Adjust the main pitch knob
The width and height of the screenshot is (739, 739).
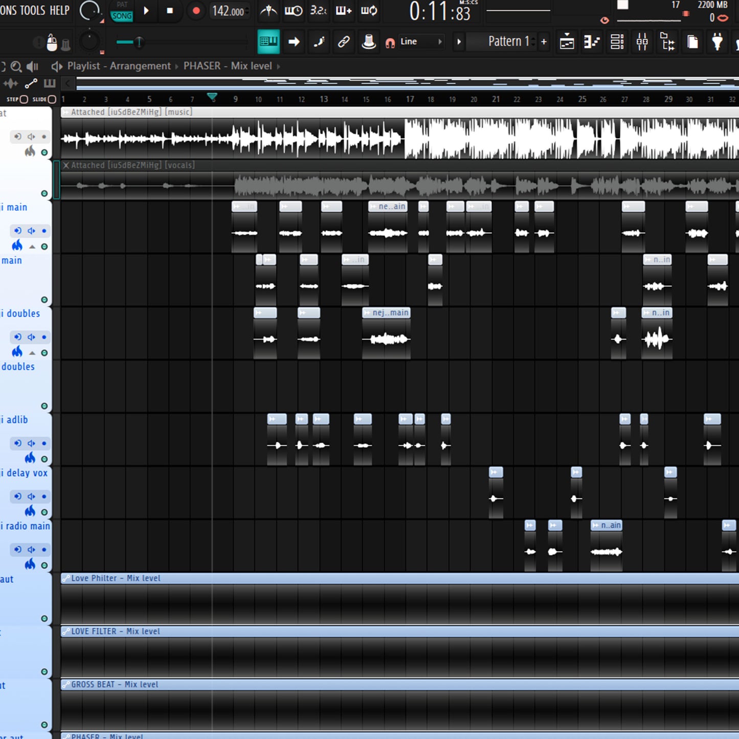(89, 42)
